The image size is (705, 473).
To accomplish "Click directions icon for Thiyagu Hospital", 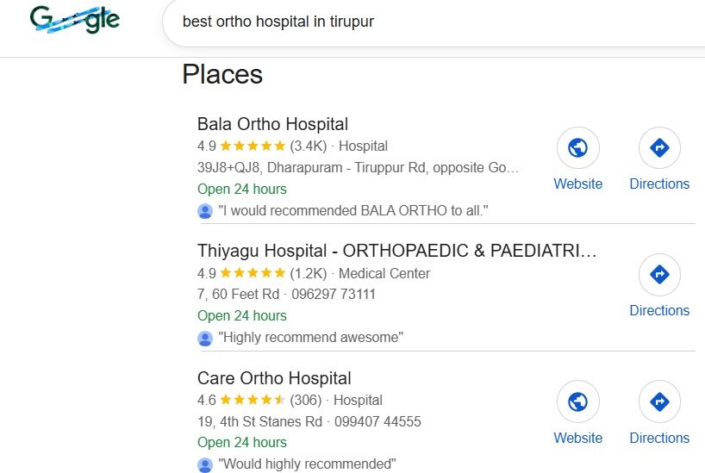I will click(x=659, y=275).
